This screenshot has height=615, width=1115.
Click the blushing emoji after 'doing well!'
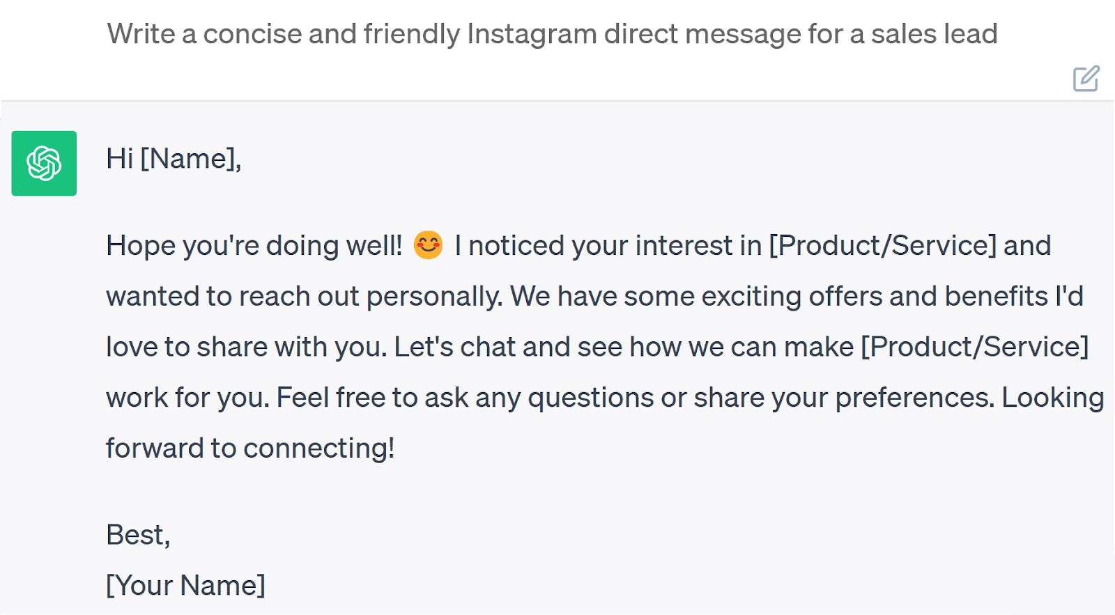(x=428, y=244)
